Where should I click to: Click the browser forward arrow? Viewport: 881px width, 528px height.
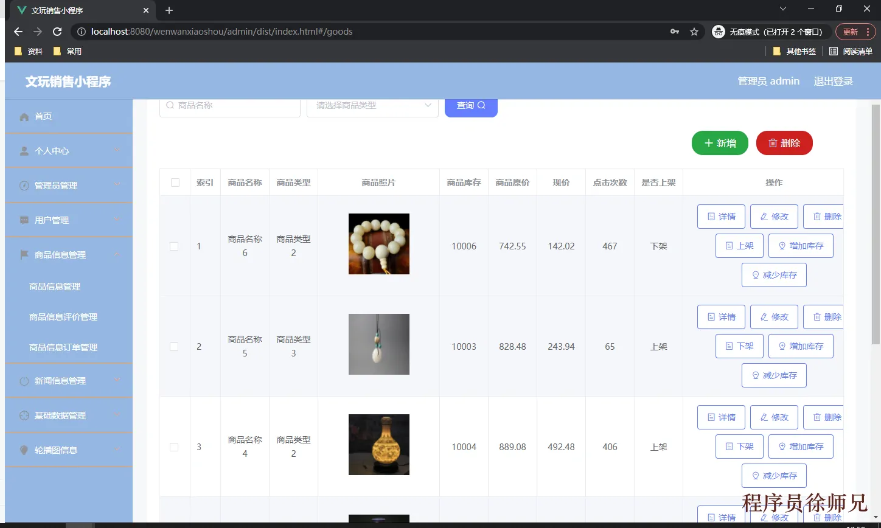click(38, 32)
